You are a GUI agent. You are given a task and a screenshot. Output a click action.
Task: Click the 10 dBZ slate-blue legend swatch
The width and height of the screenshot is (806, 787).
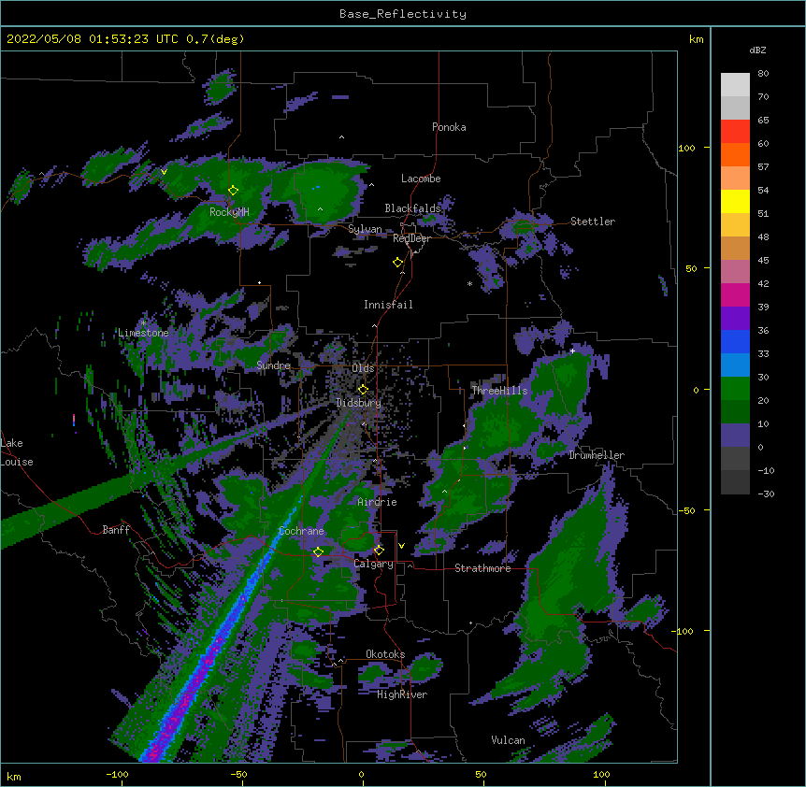[x=735, y=436]
